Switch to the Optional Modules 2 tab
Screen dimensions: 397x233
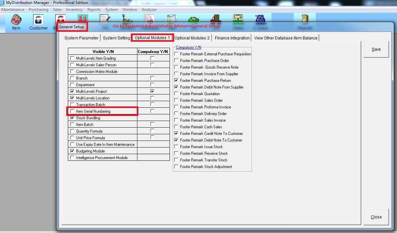click(x=192, y=38)
